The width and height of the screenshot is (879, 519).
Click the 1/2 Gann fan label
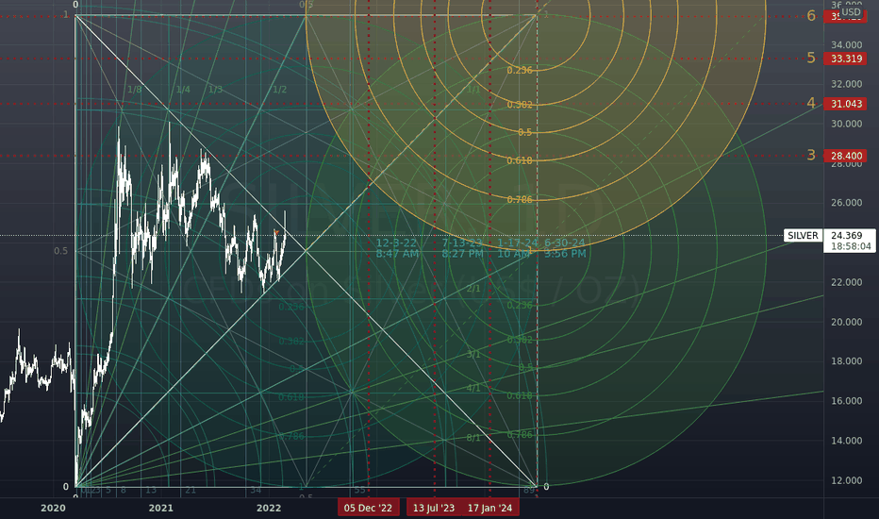pos(280,90)
